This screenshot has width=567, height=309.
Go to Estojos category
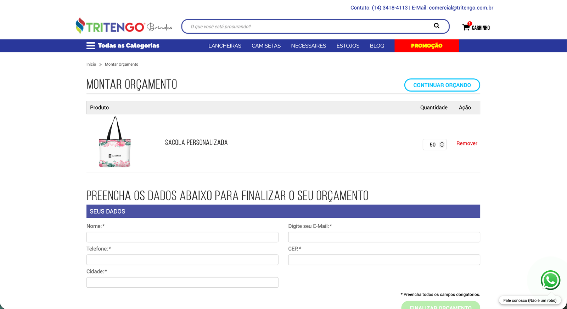348,46
